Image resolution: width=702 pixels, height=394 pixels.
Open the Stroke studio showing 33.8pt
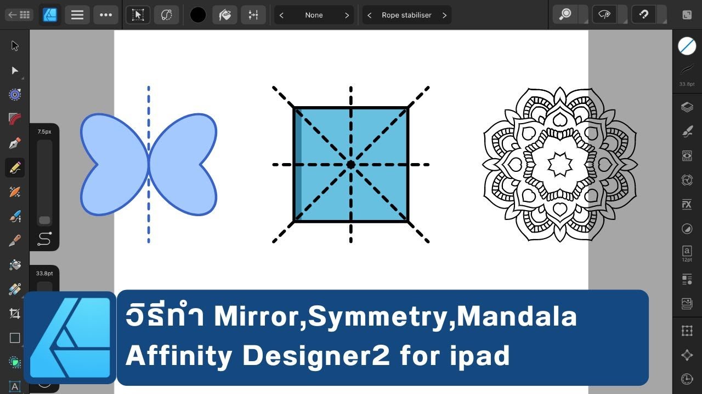(687, 74)
